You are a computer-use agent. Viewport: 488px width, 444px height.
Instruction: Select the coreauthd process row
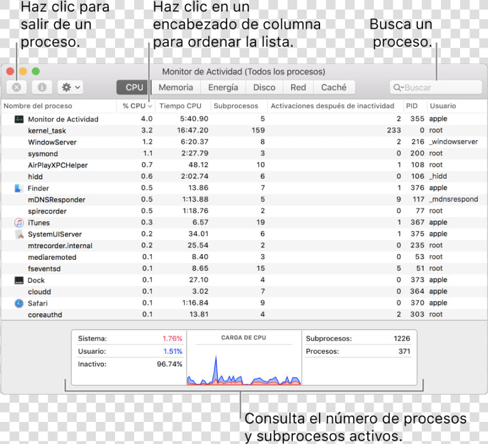coord(244,314)
